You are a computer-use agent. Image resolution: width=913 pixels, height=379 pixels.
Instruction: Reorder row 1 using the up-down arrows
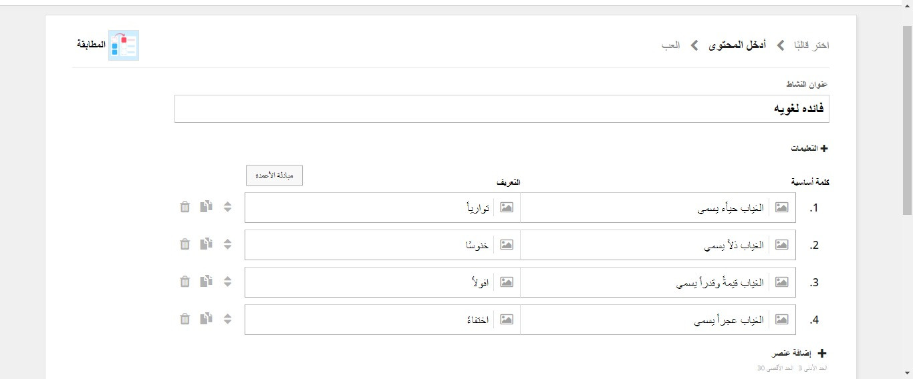point(227,208)
